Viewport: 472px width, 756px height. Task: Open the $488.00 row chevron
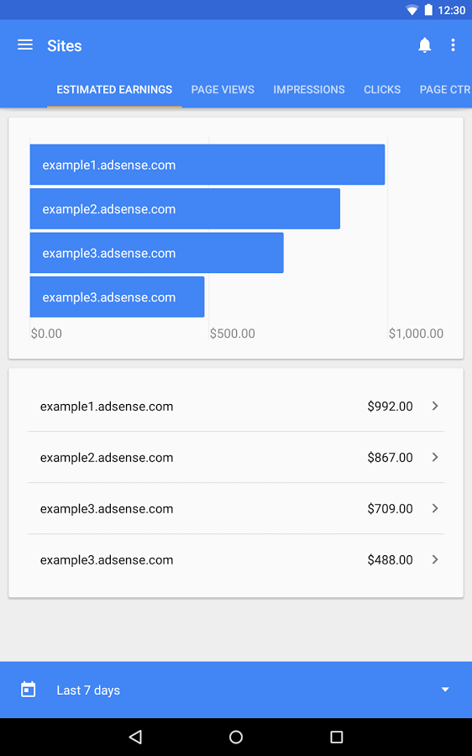point(435,559)
